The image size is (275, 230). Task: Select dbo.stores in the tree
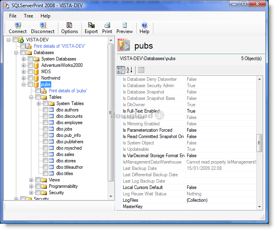coord(66,161)
